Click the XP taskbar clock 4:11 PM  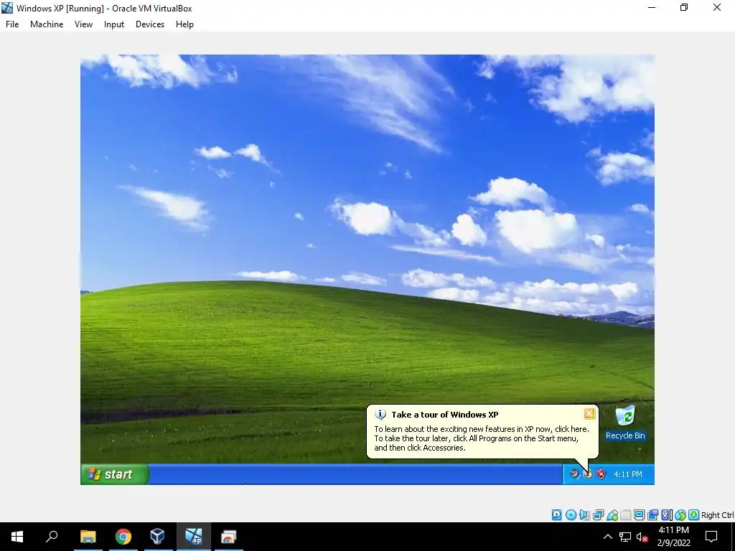(628, 474)
